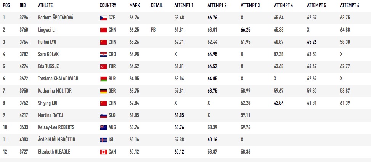The height and width of the screenshot is (162, 371).
Task: Select Ásdís HJÁLMSDÓTTIR's athlete name
Action: pos(56,140)
